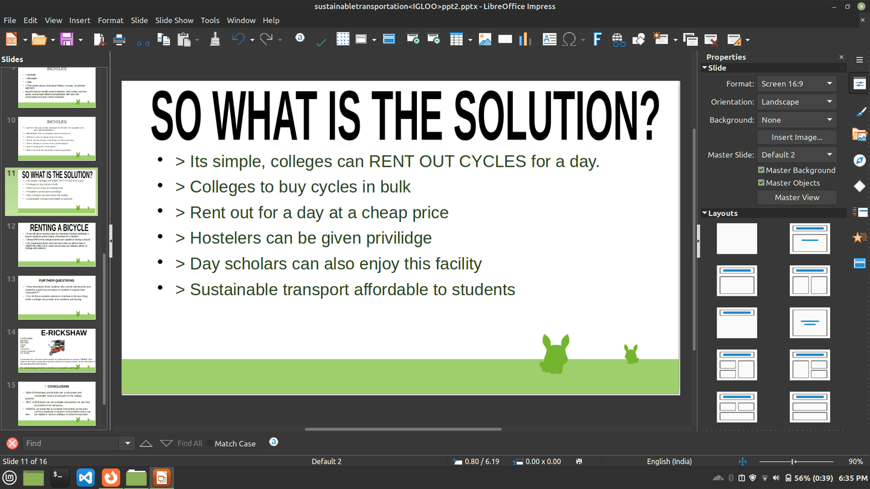Viewport: 870px width, 489px height.
Task: Open the Find history dropdown arrow
Action: click(x=127, y=444)
